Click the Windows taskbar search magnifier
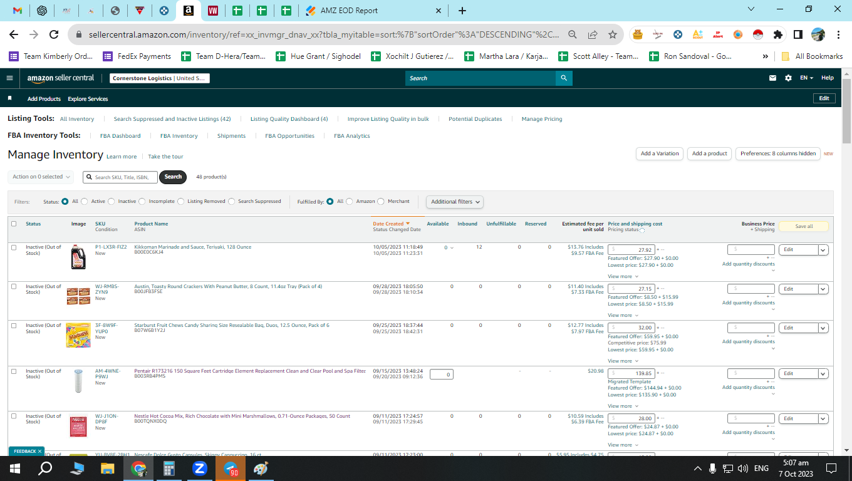 (x=45, y=468)
